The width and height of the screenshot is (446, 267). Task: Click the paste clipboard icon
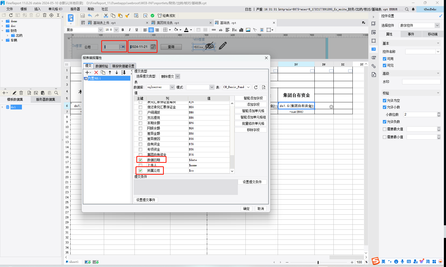click(x=120, y=16)
